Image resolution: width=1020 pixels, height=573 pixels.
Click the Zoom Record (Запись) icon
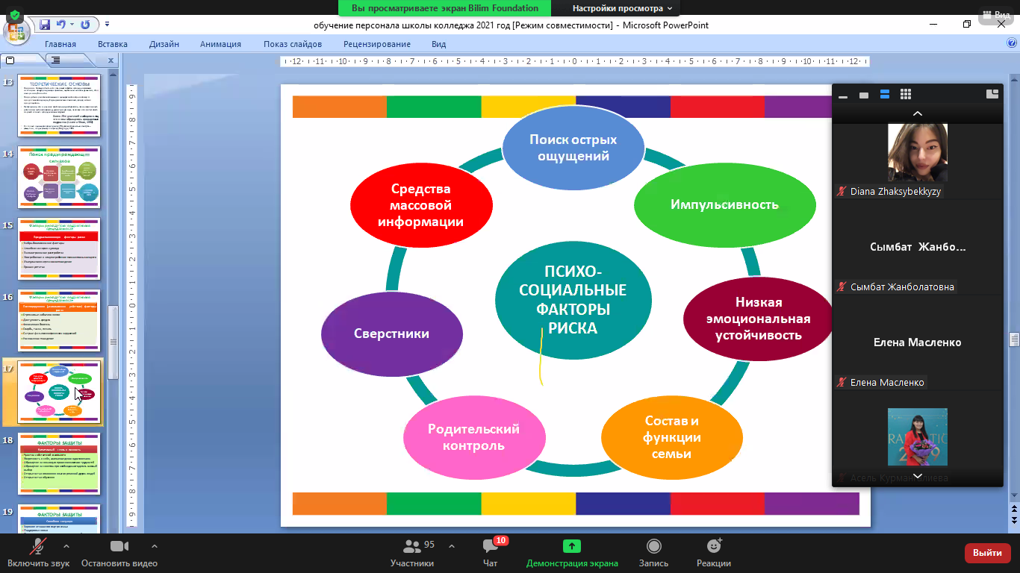pyautogui.click(x=653, y=547)
